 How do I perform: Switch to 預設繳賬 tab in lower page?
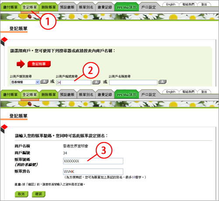click(67, 95)
